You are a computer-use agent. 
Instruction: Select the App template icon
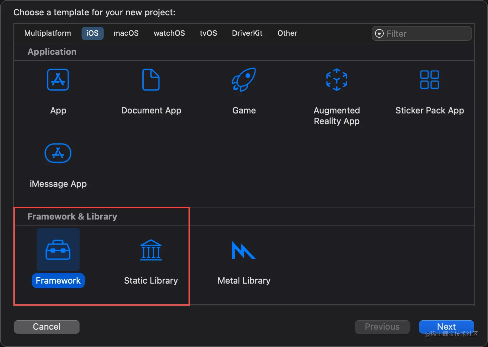[x=58, y=80]
